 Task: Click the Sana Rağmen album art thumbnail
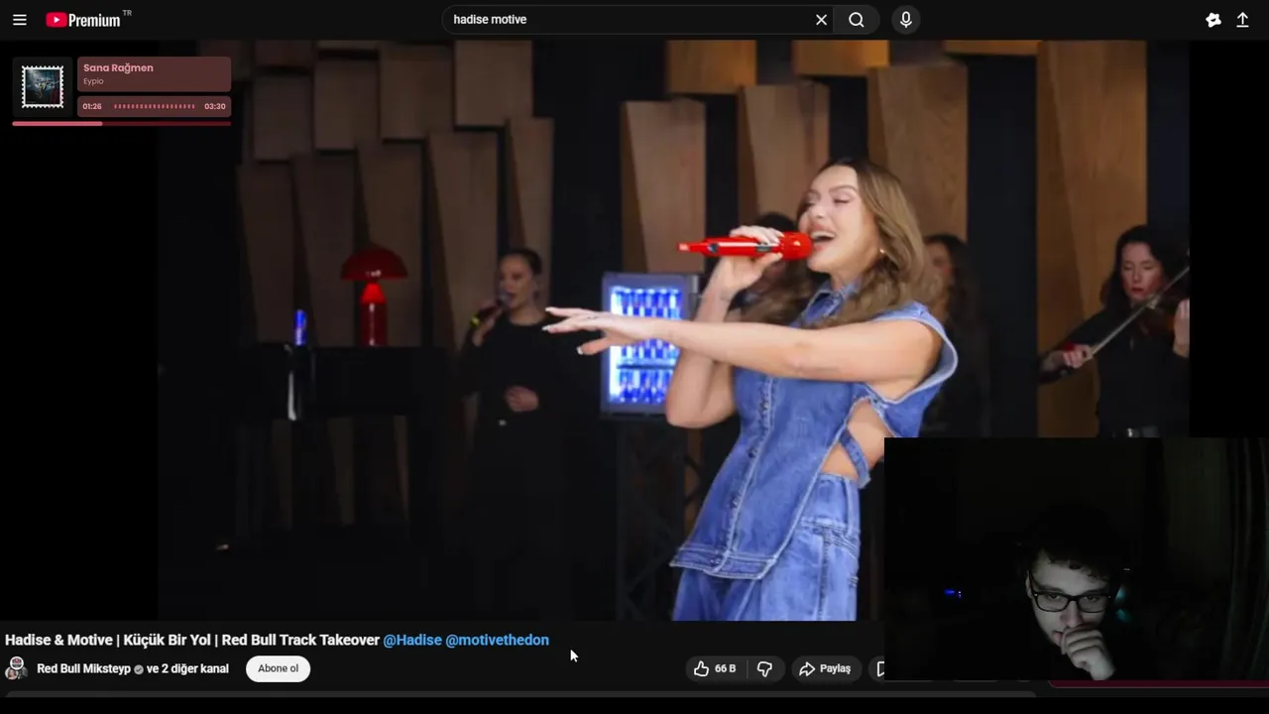[43, 87]
